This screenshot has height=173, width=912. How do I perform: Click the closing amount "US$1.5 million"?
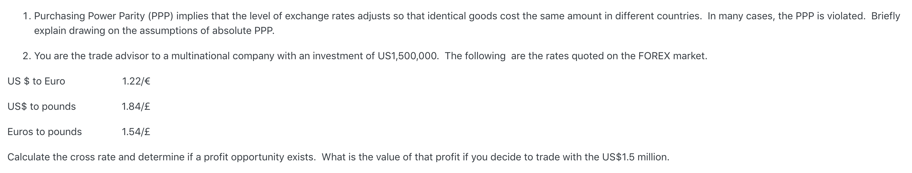coord(635,157)
